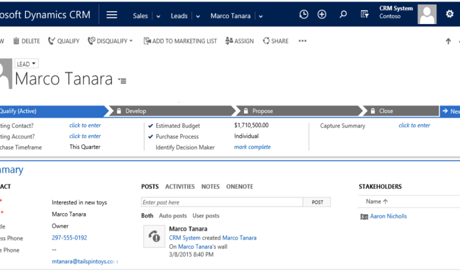Open Leads in navigation bar

pyautogui.click(x=179, y=16)
